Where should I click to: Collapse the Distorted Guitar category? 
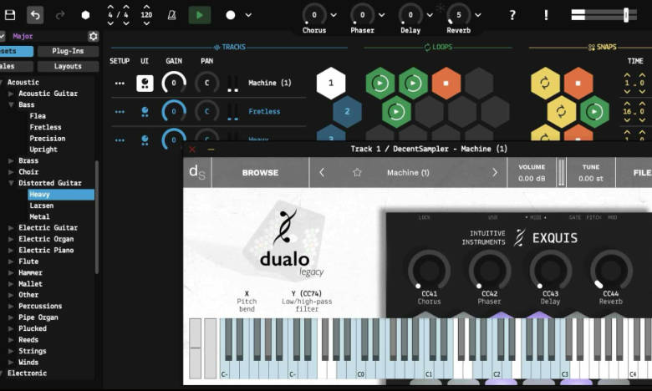tap(11, 183)
